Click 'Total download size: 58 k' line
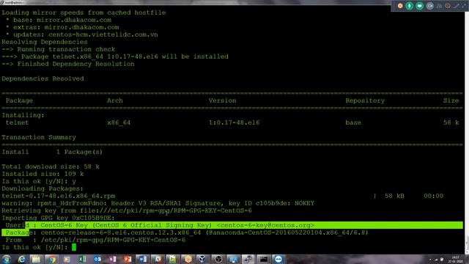Viewport: 469px width, 264px height. pos(51,166)
